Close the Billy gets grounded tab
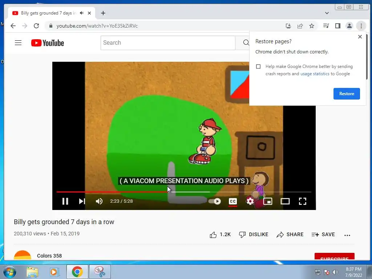This screenshot has width=372, height=279. point(89,13)
